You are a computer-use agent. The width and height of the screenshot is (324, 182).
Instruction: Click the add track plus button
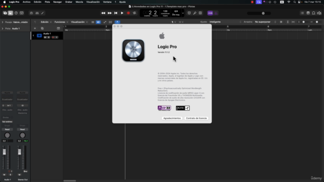(35, 28)
